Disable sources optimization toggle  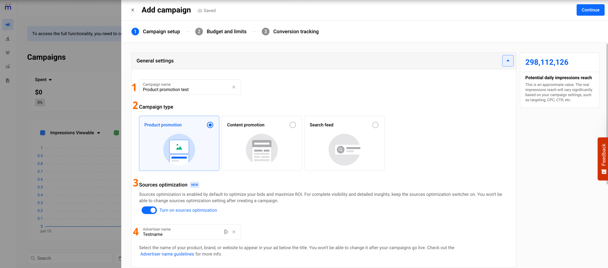(149, 210)
